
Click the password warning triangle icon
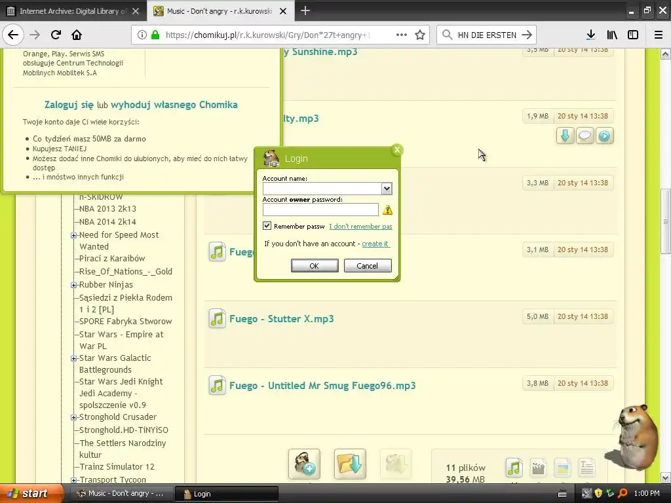pos(387,210)
